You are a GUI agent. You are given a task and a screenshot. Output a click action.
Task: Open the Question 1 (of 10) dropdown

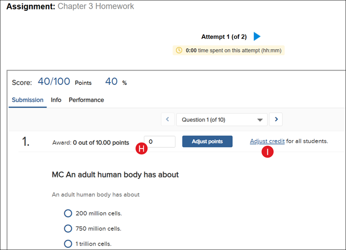point(221,119)
